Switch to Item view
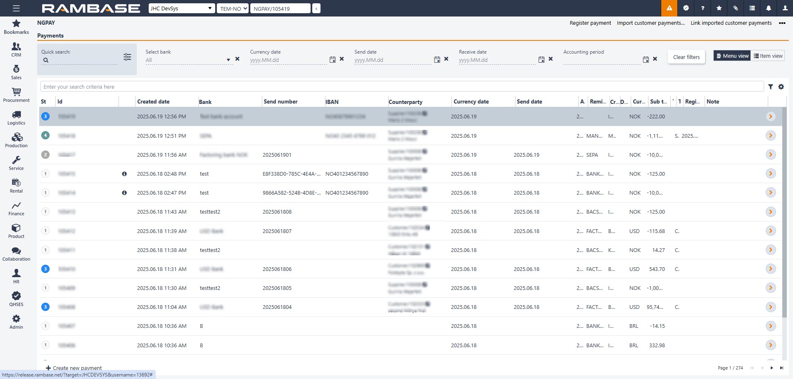The width and height of the screenshot is (793, 379). click(768, 56)
